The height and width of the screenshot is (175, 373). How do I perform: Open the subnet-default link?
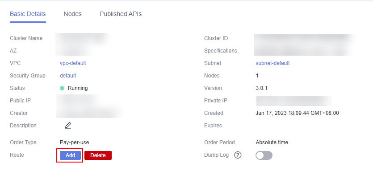(x=272, y=63)
